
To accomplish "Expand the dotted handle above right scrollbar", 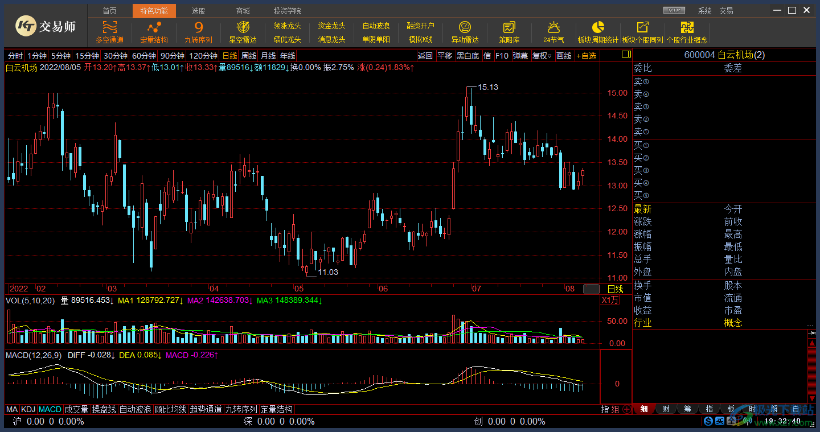I will (811, 326).
